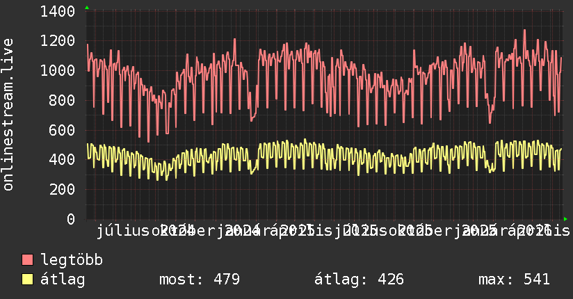Click the green arrow ending the x-axis
Screen dimensions: 573x299
(565, 219)
